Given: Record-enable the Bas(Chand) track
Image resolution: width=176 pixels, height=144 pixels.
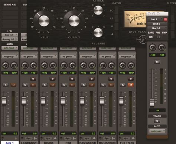Looking at the screenshot, I should (92, 79).
